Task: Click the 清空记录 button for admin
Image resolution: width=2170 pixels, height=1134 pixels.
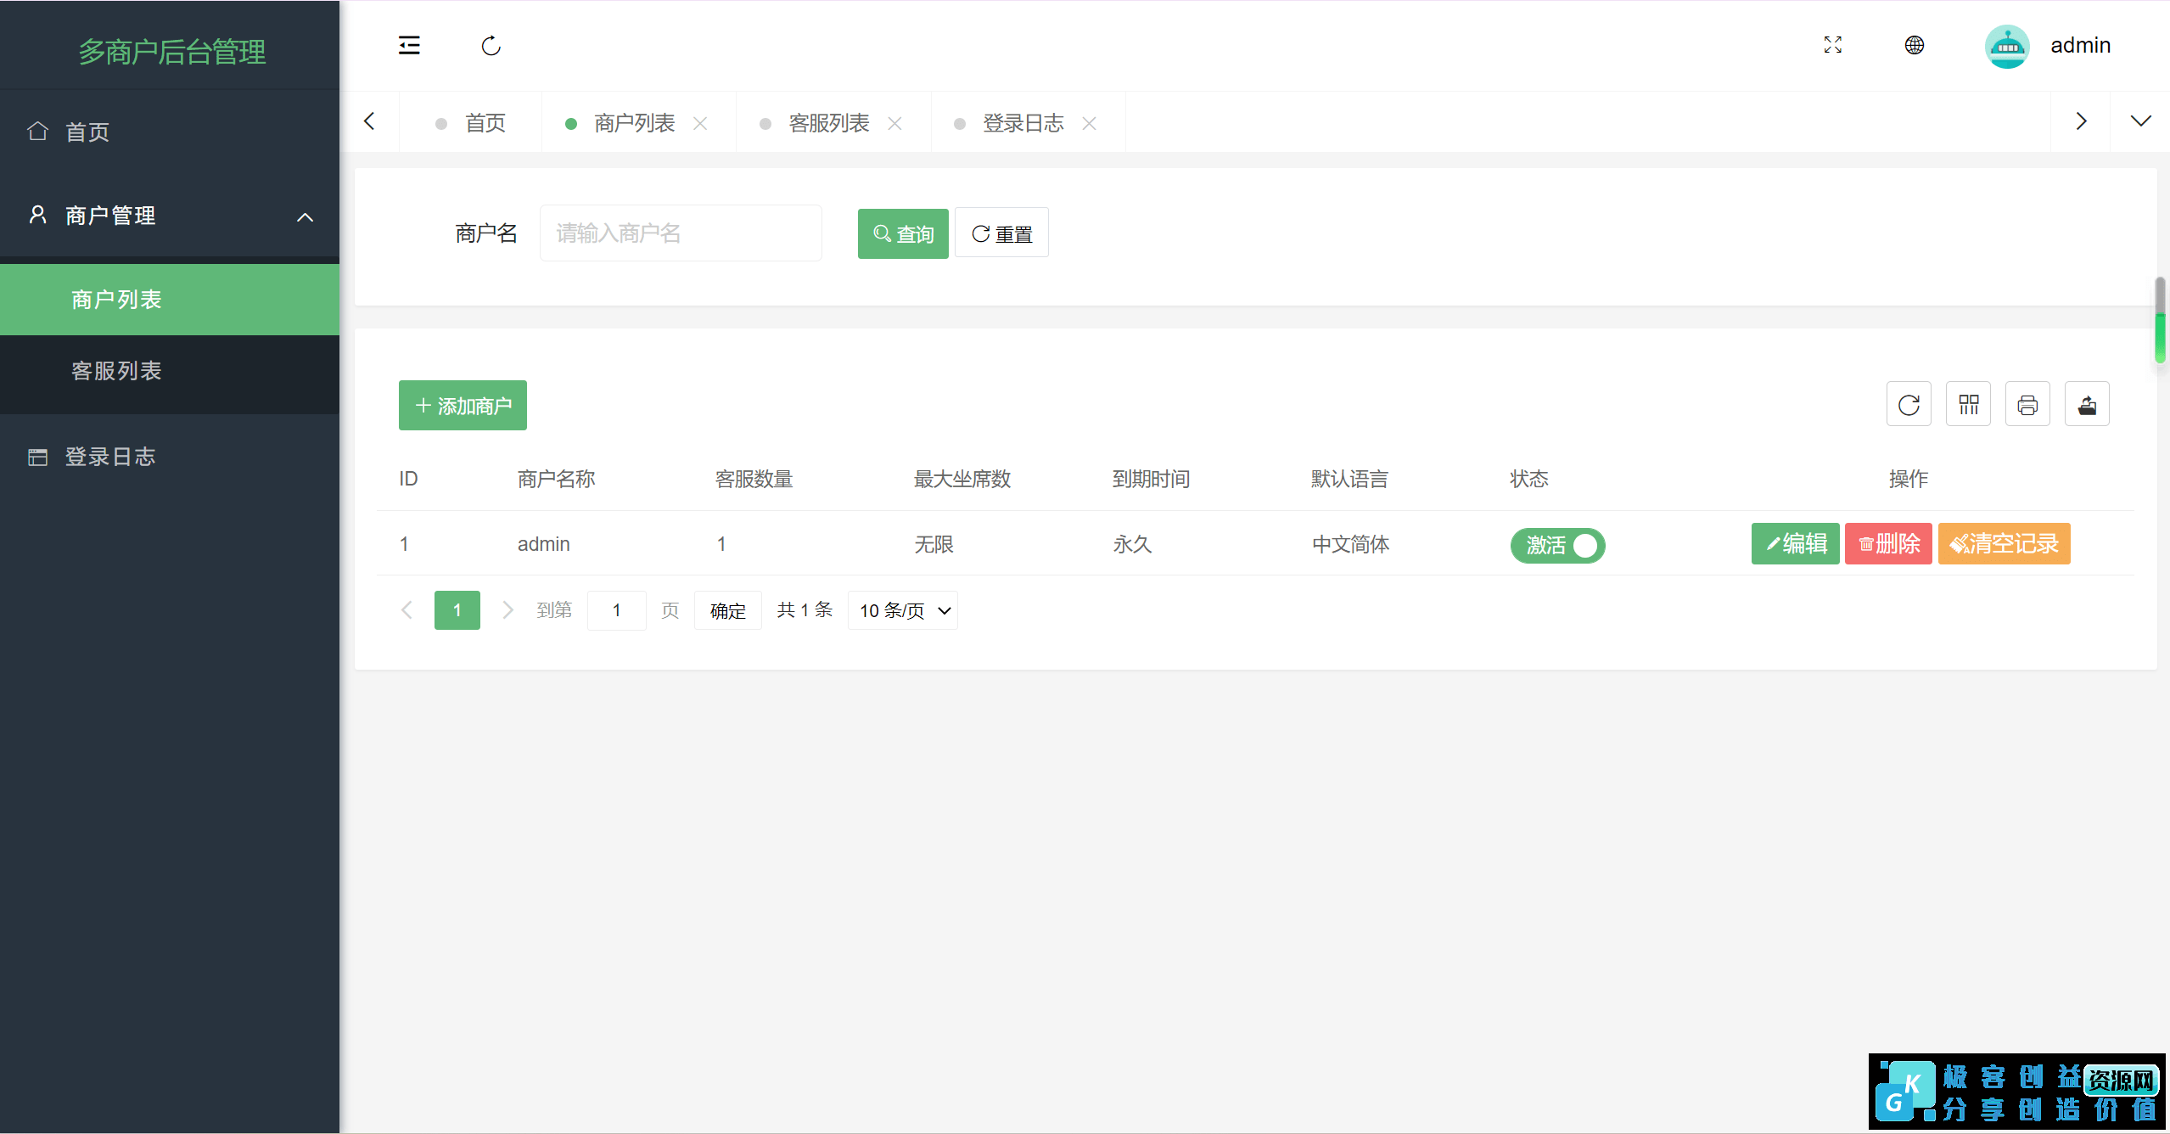Action: pyautogui.click(x=2004, y=544)
